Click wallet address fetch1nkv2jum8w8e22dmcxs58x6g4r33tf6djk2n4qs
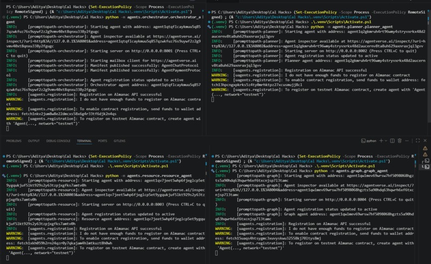Screen dimensions: 431x264 tap(69, 114)
